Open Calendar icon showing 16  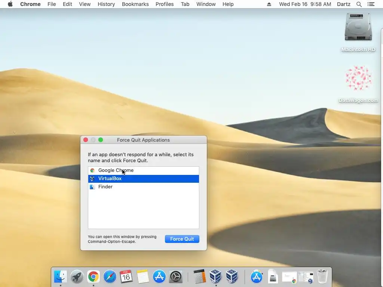[x=126, y=277]
